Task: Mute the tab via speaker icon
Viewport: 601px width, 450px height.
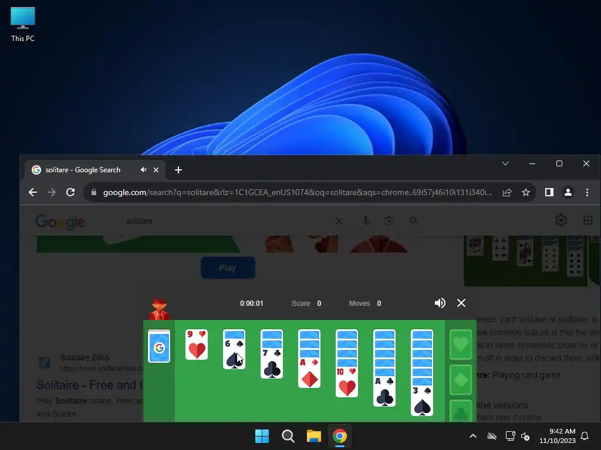Action: point(143,169)
